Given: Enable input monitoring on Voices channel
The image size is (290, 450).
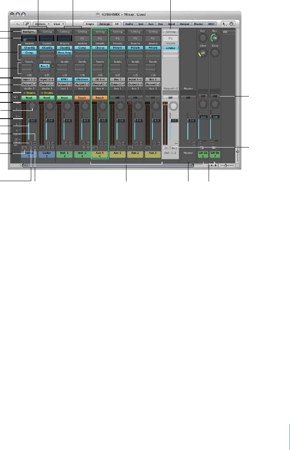Looking at the screenshot, I should [31, 148].
